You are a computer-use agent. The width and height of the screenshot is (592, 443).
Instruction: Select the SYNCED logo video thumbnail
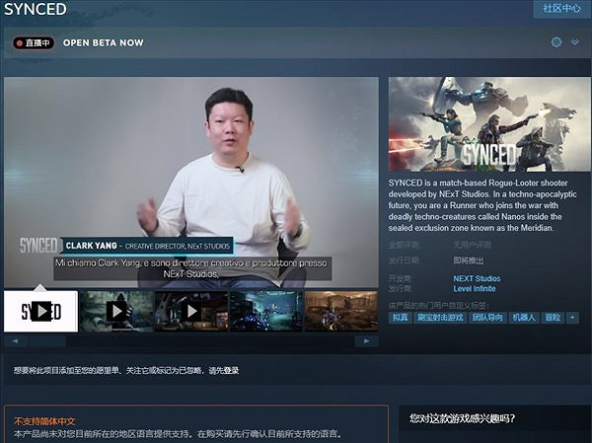tap(40, 311)
